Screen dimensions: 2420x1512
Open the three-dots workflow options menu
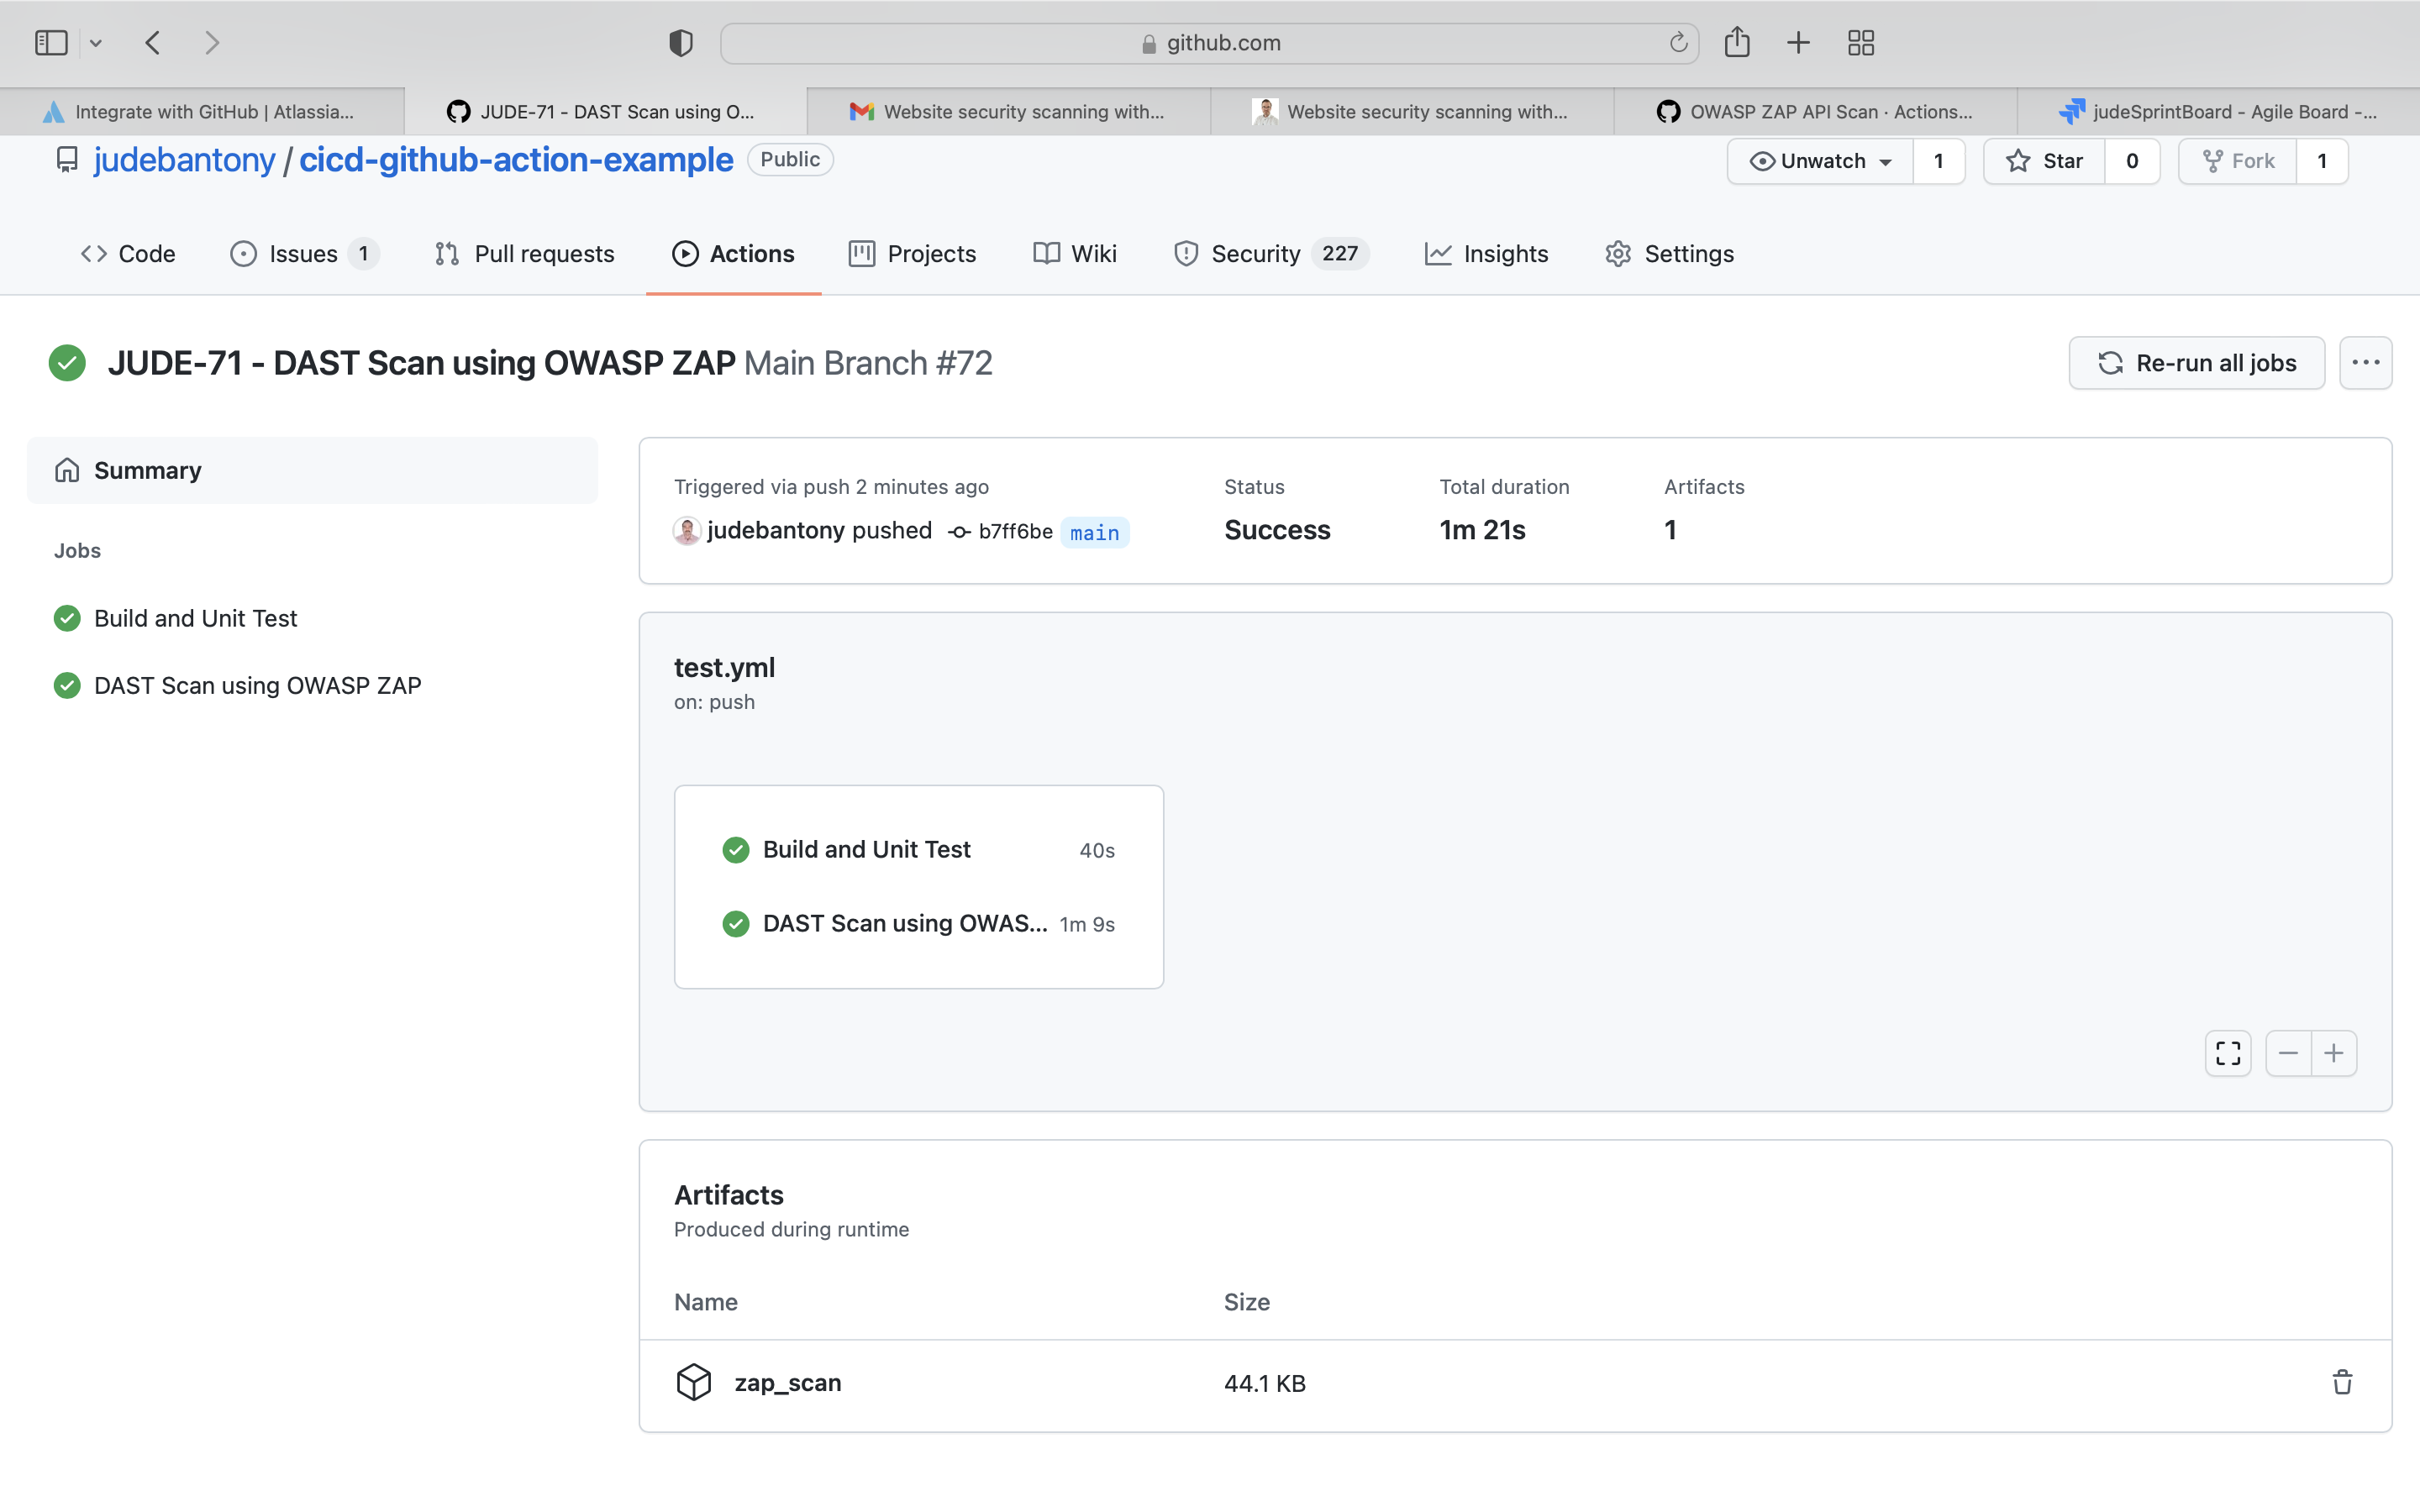2365,363
